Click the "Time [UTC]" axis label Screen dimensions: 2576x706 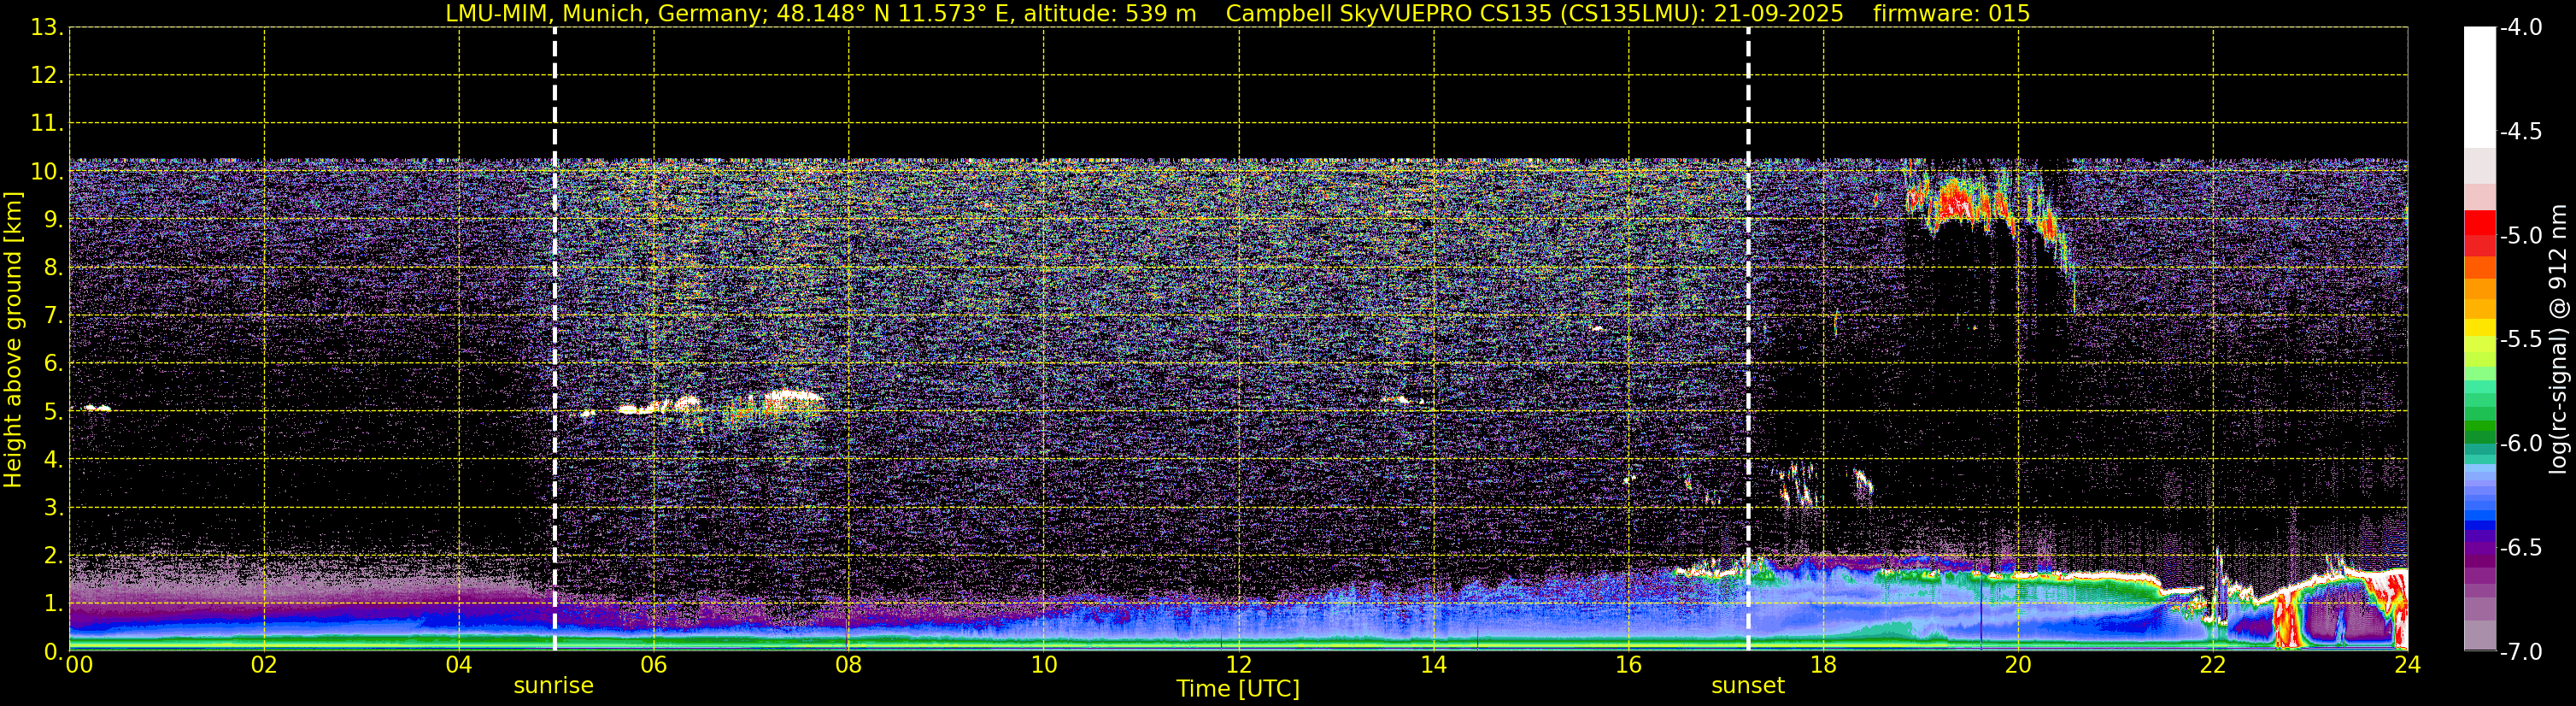tap(1238, 689)
